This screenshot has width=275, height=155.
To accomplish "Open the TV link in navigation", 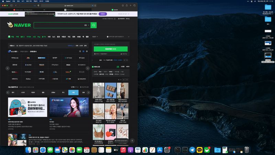I will tap(44, 37).
